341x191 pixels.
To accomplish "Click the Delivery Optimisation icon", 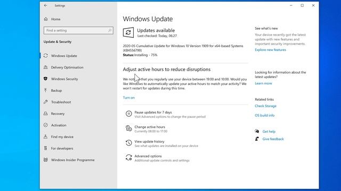I will pos(45,67).
